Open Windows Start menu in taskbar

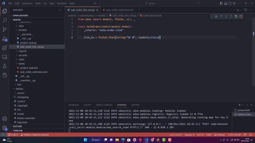(85, 140)
